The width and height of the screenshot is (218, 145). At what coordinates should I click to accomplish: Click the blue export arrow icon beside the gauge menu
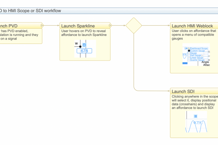186,48
